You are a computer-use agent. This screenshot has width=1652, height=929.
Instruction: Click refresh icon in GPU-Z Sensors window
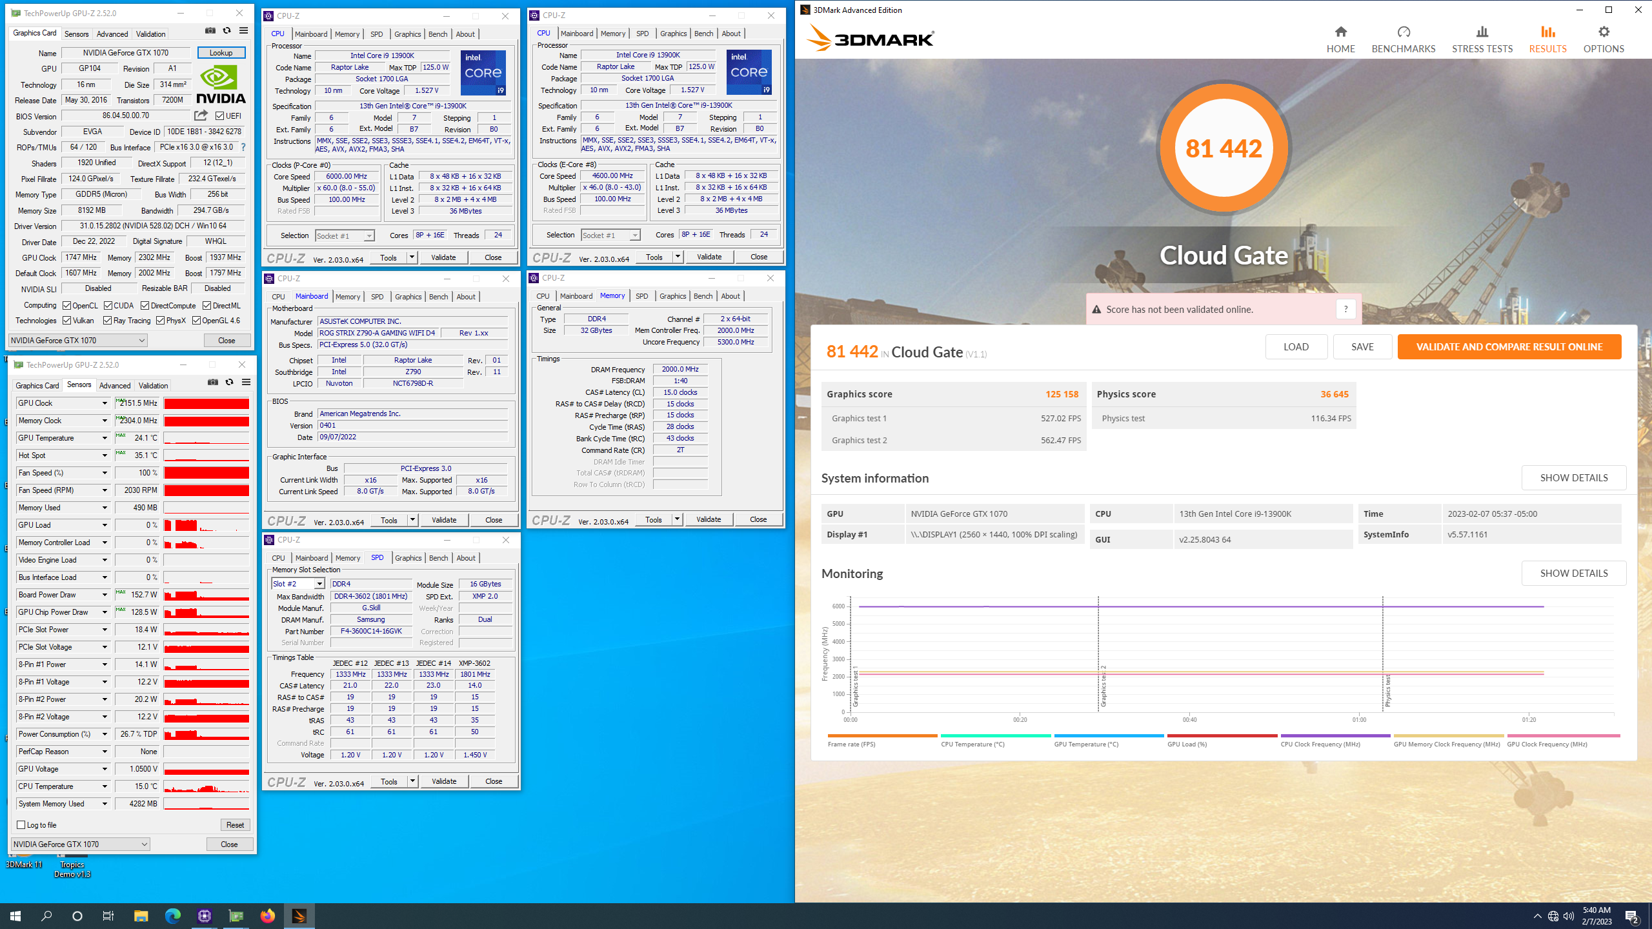click(230, 382)
